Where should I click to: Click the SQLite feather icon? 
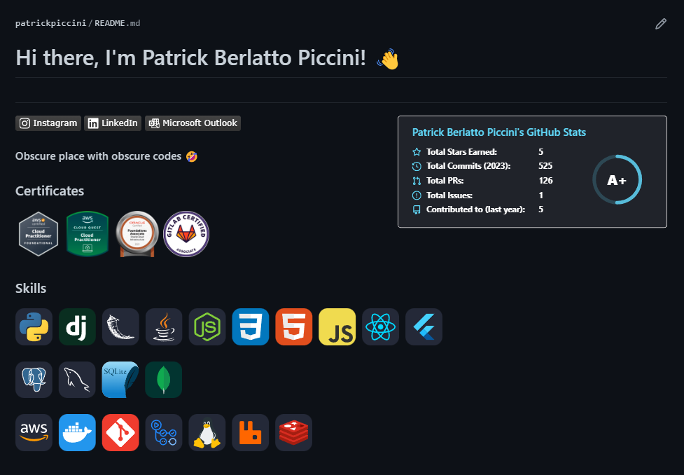click(x=120, y=380)
